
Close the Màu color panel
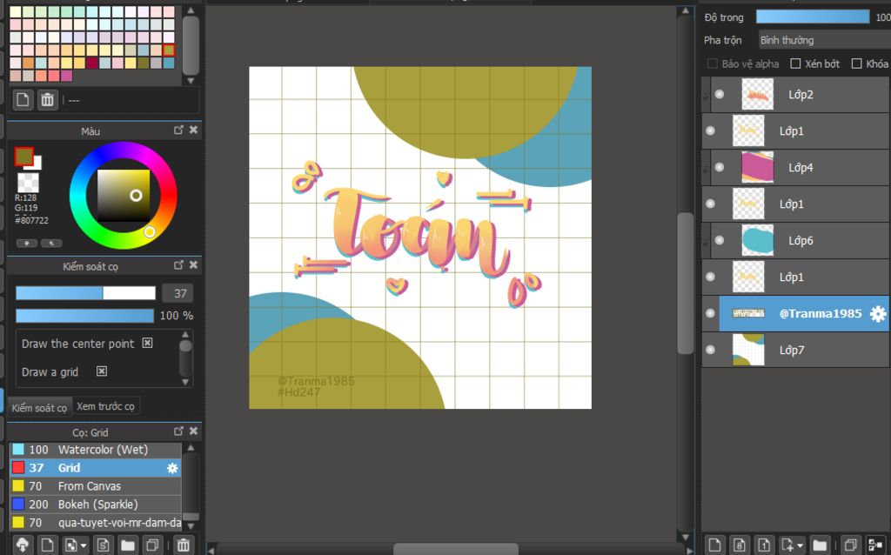point(193,130)
